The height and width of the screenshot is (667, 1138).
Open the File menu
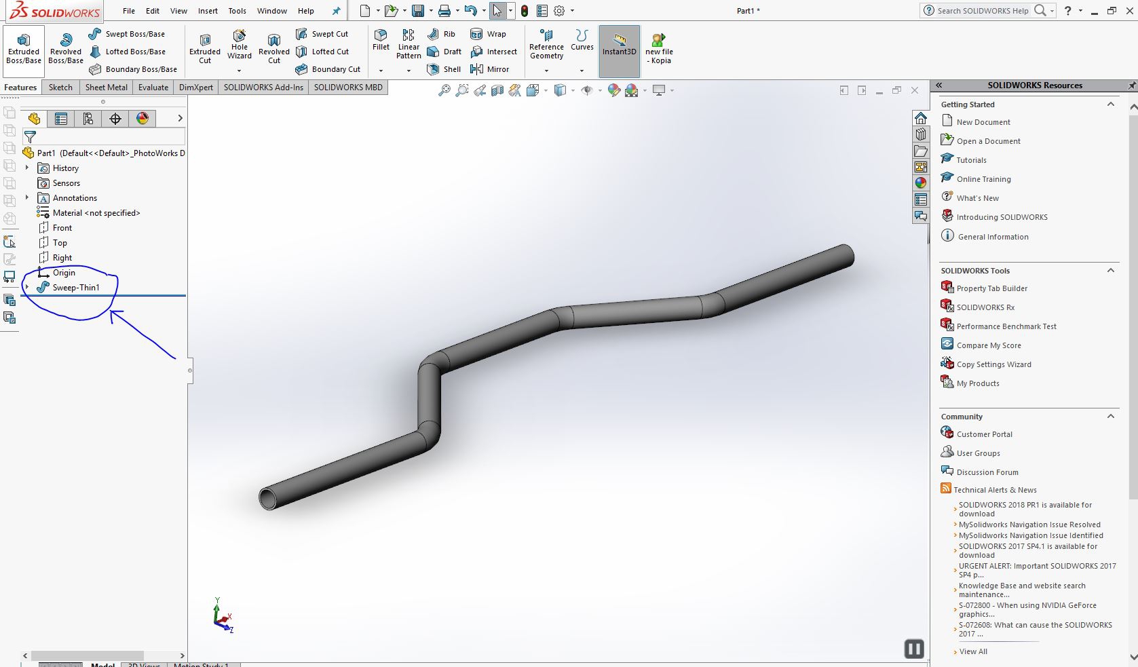129,11
